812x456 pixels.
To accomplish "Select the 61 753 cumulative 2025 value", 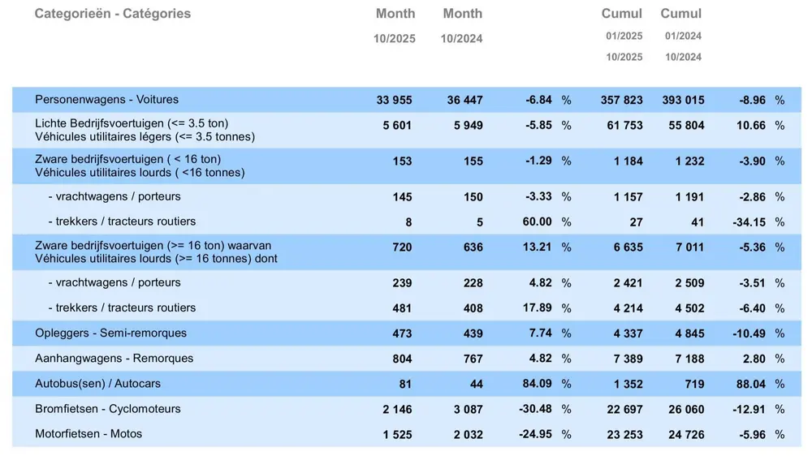I will pos(625,126).
